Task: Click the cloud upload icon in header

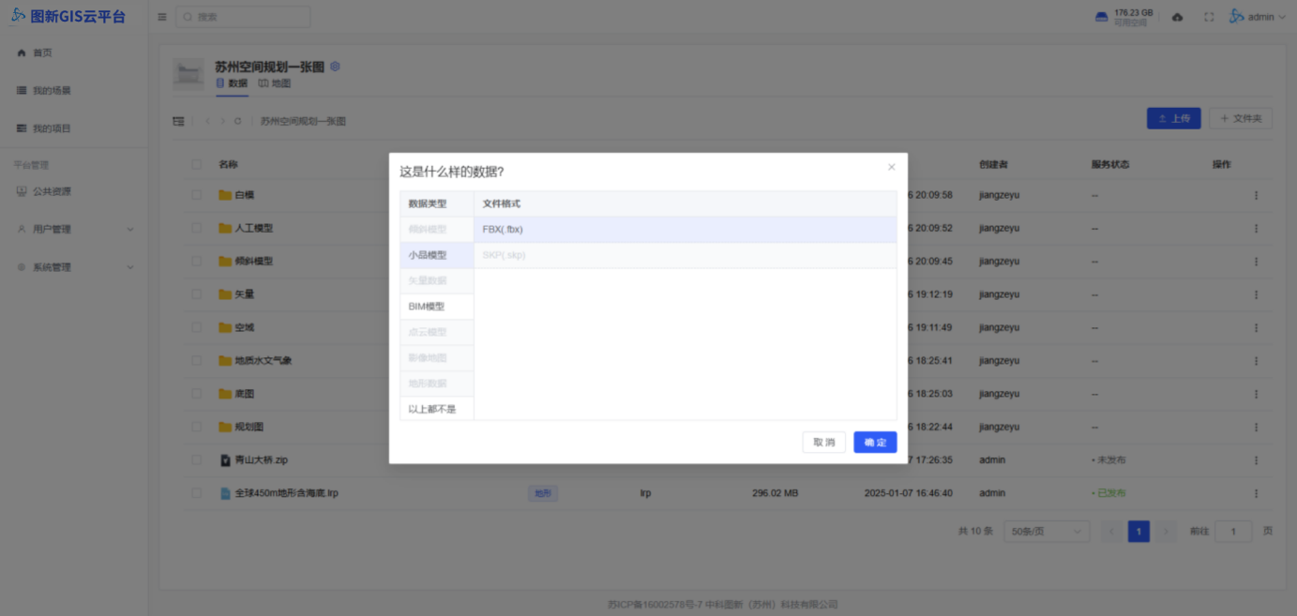Action: point(1178,17)
